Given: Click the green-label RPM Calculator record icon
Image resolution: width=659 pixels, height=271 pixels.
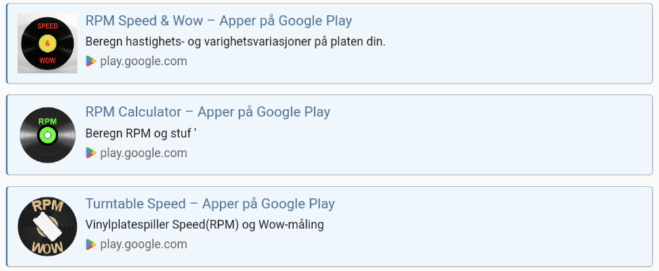Looking at the screenshot, I should tap(47, 135).
